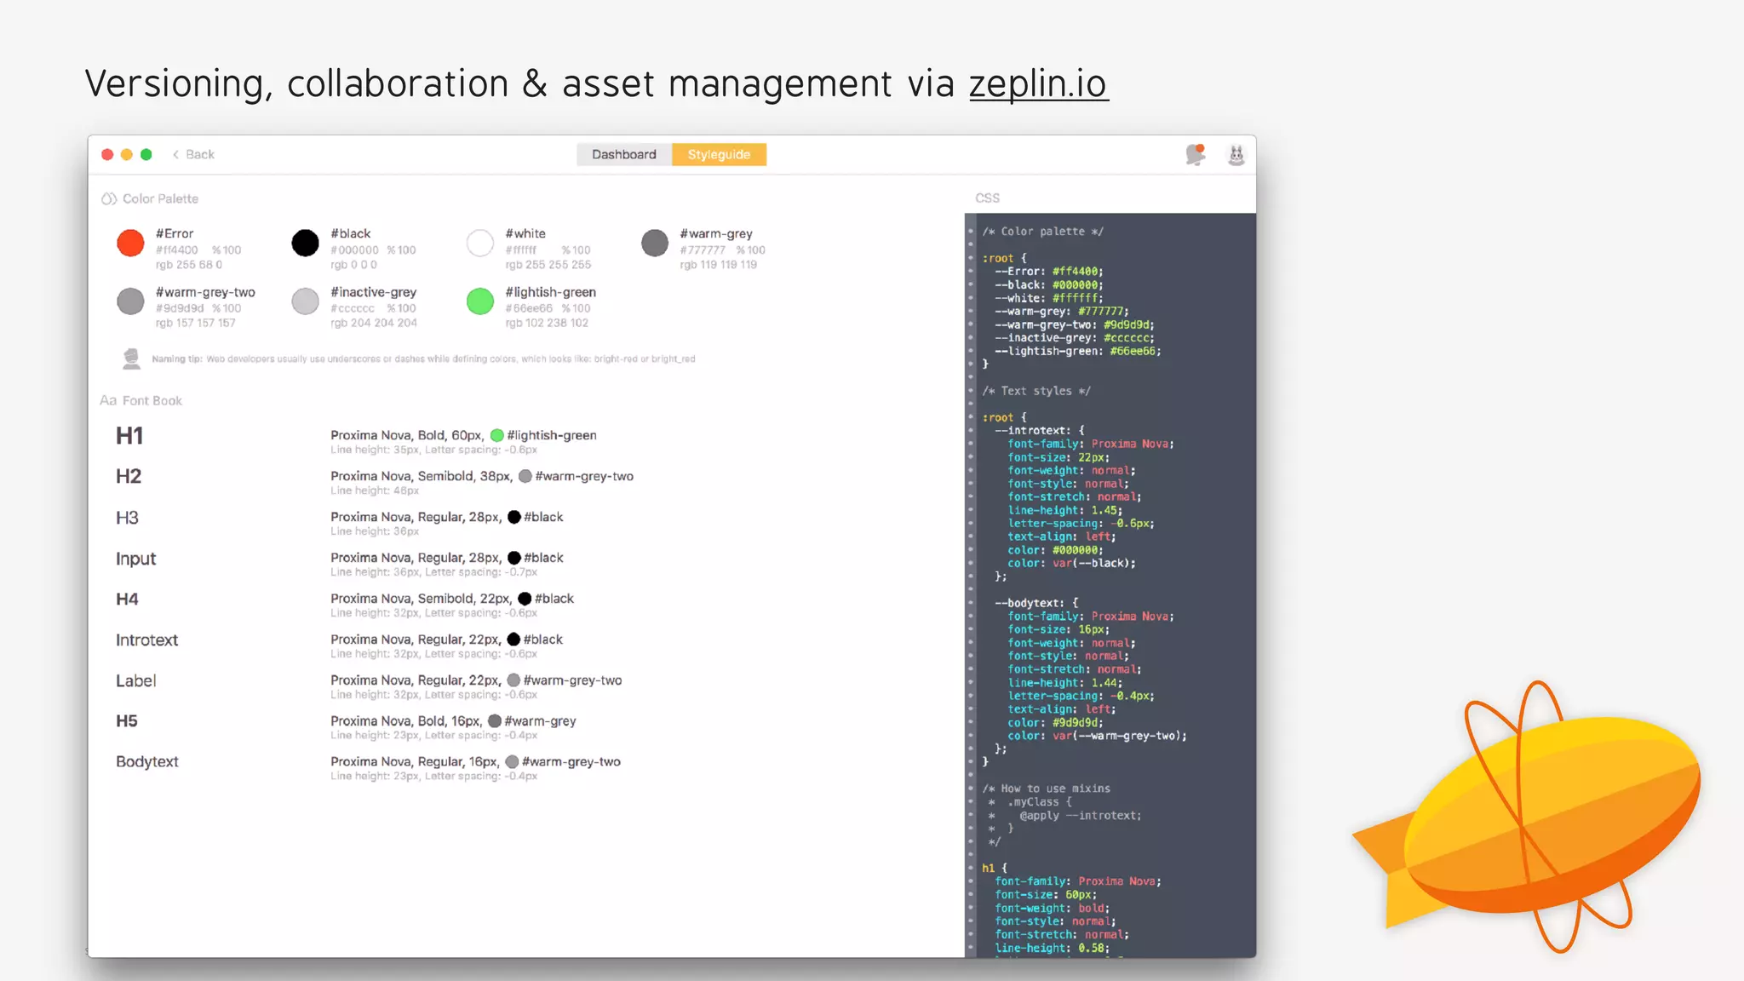Image resolution: width=1744 pixels, height=981 pixels.
Task: Go back using the Back button
Action: 193,154
